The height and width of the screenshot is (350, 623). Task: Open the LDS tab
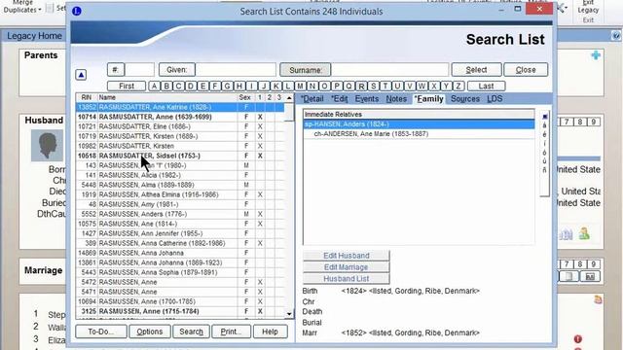click(495, 99)
